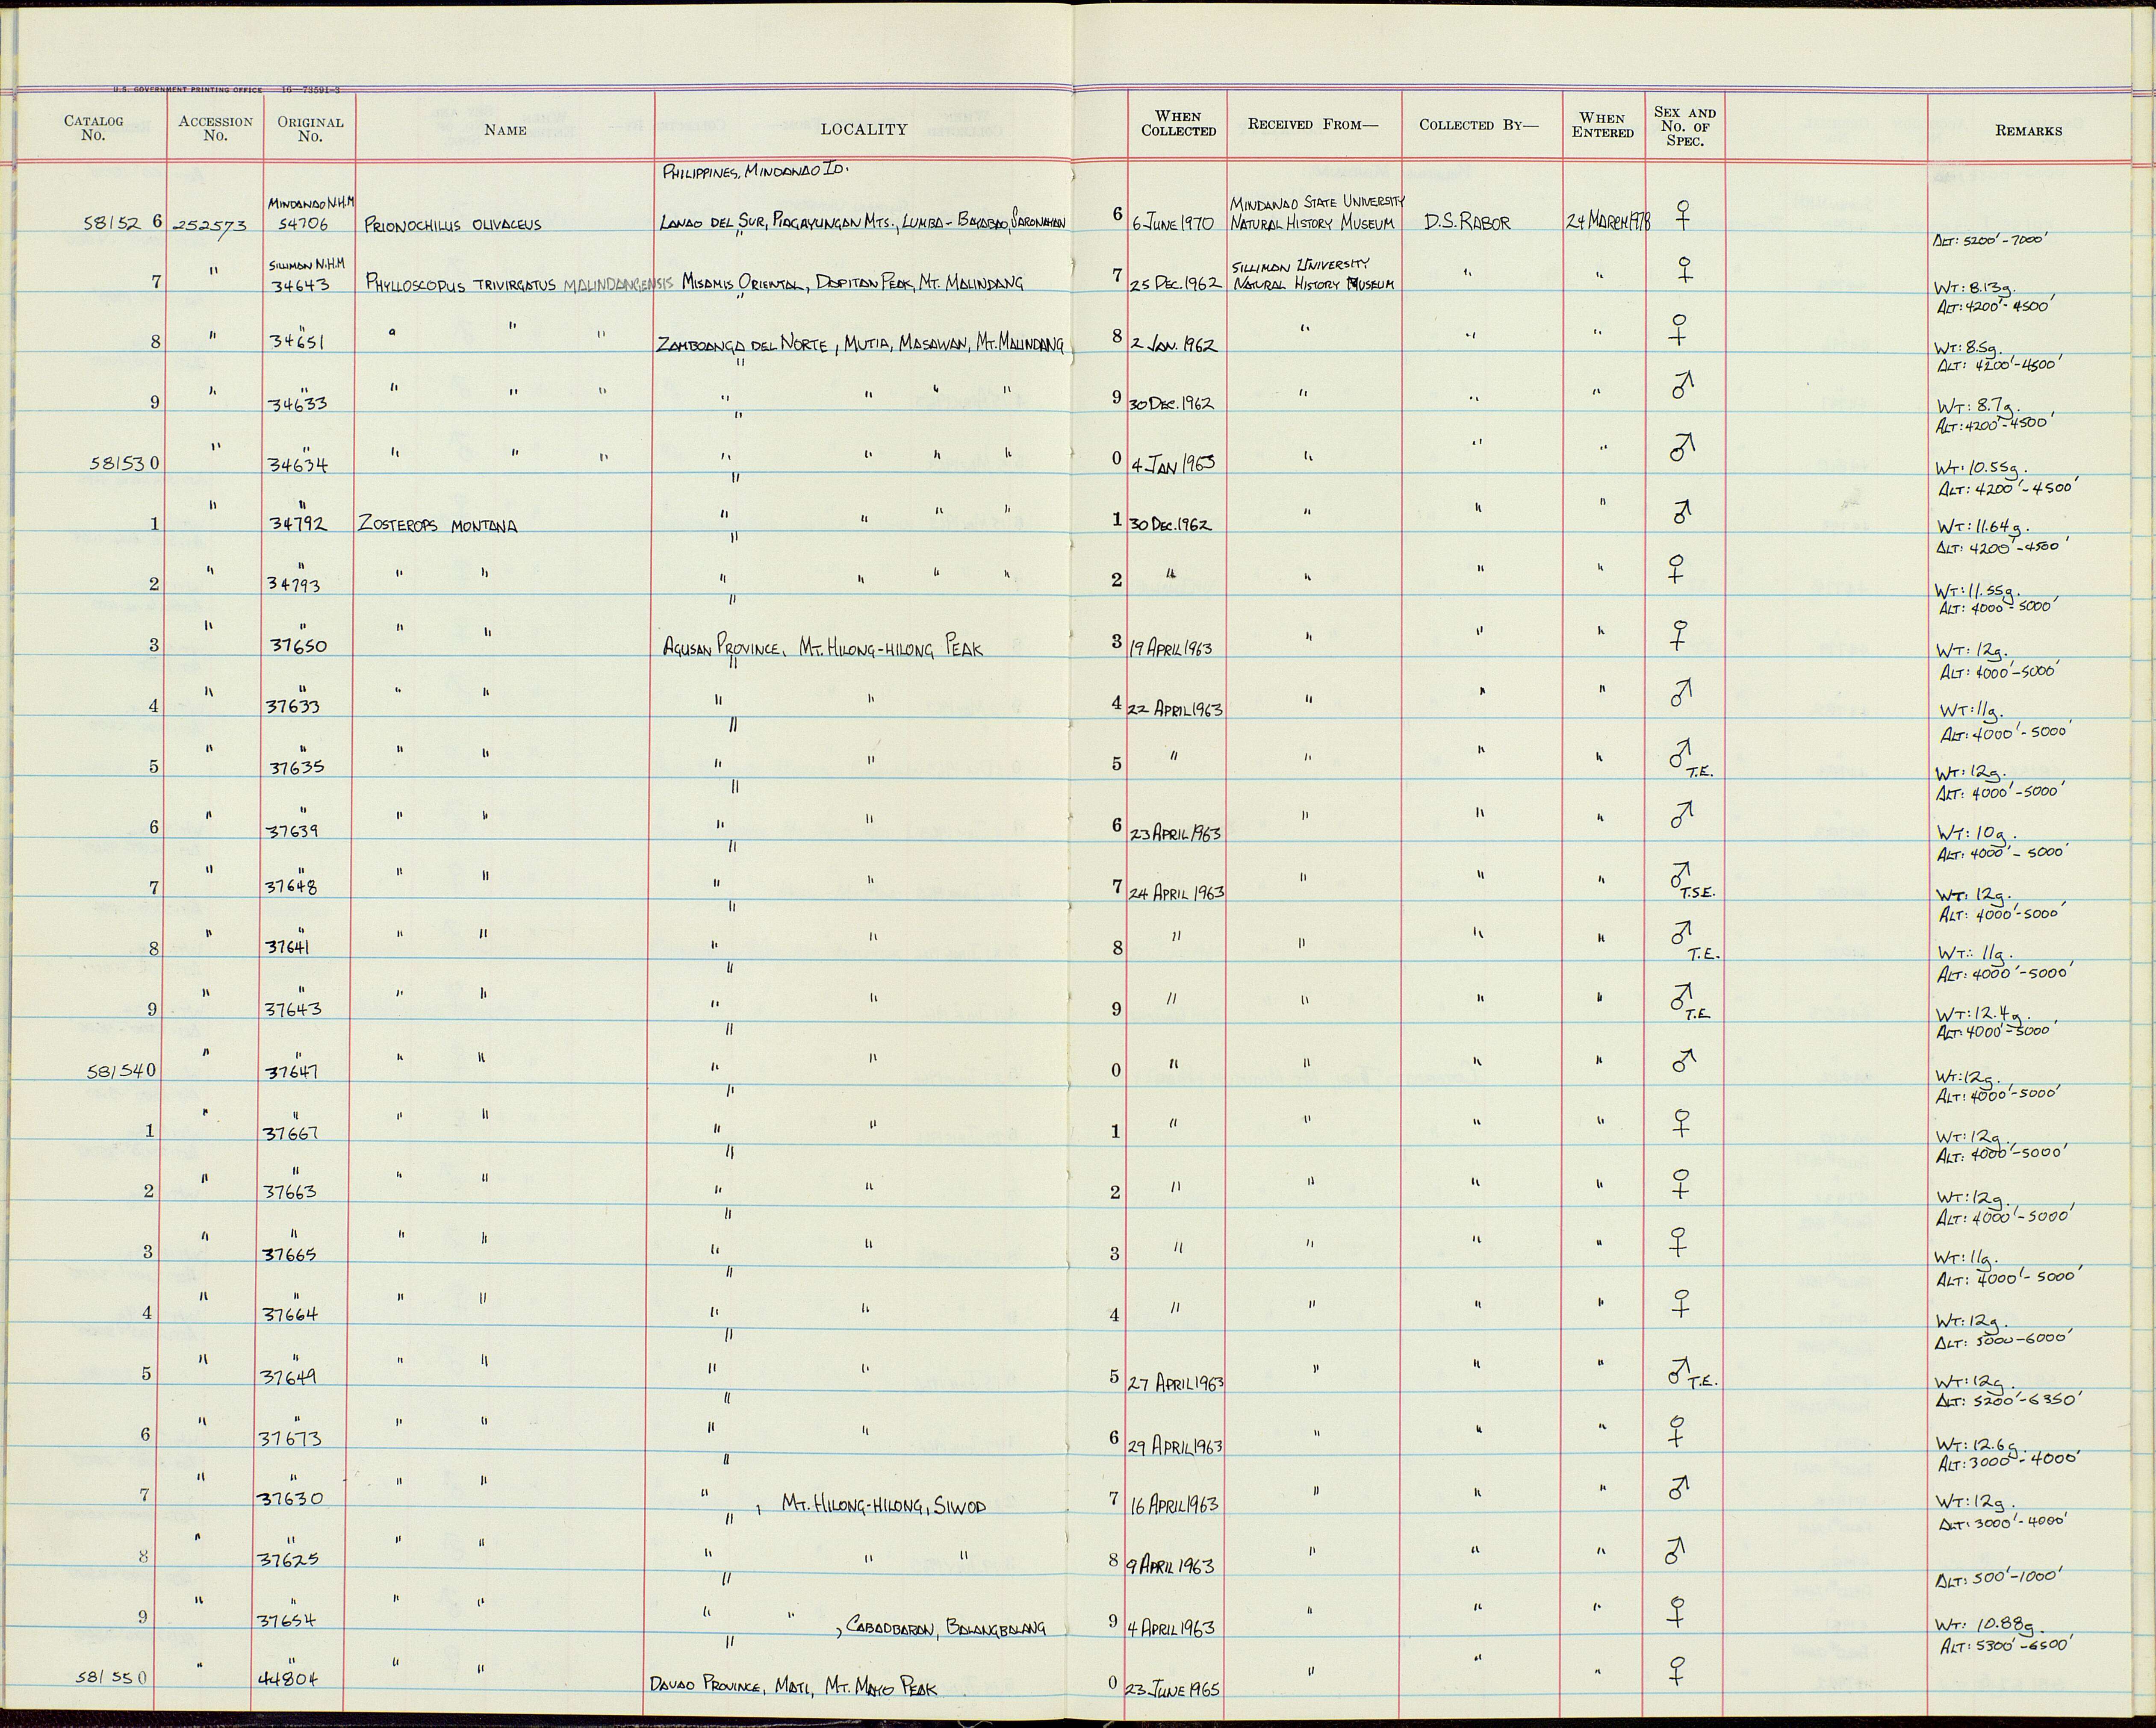
Task: Click remark "Wt: 10.88g"
Action: [1989, 1624]
